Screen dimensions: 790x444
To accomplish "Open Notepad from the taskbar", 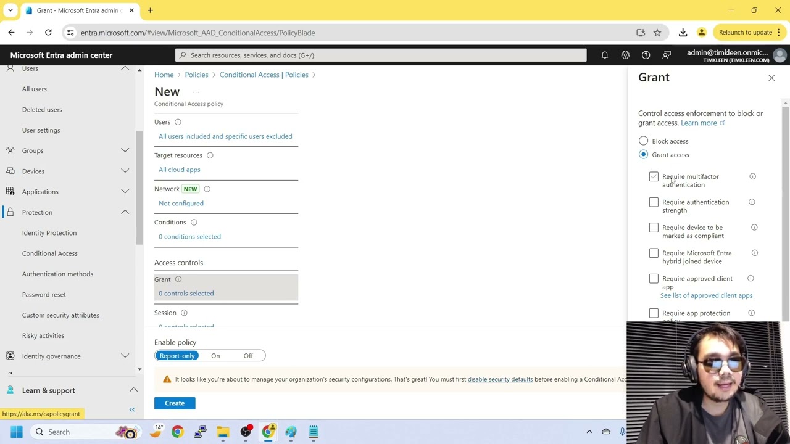I will [x=314, y=432].
